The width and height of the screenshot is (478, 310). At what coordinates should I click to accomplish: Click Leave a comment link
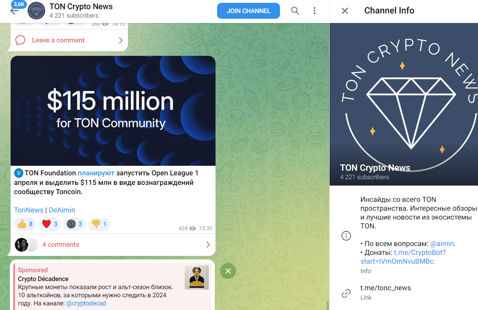pos(58,40)
